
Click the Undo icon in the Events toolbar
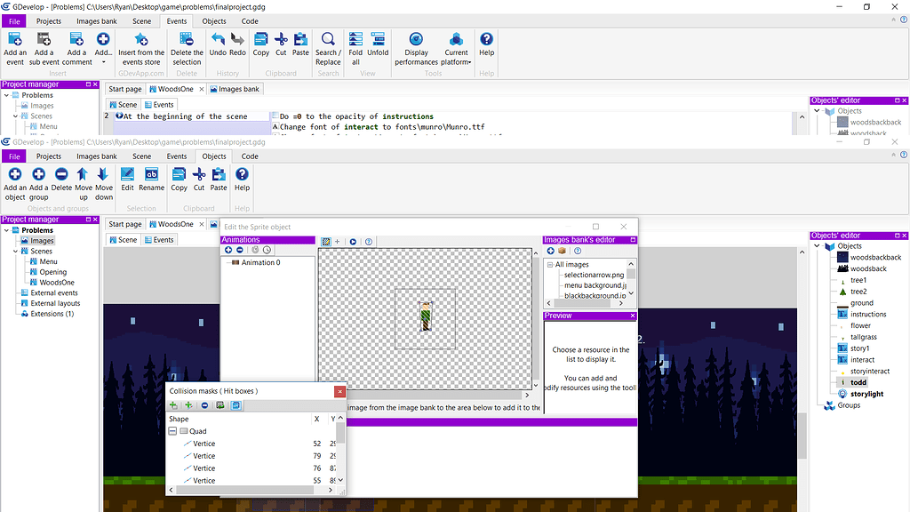[x=219, y=40]
